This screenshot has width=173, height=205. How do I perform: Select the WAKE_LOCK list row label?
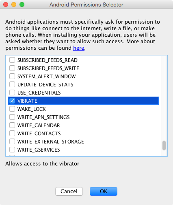(32, 109)
